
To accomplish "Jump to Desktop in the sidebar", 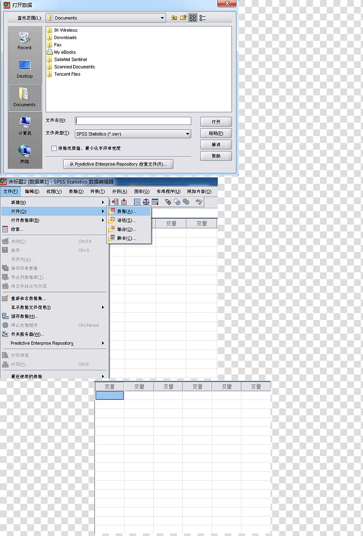I will [x=25, y=69].
